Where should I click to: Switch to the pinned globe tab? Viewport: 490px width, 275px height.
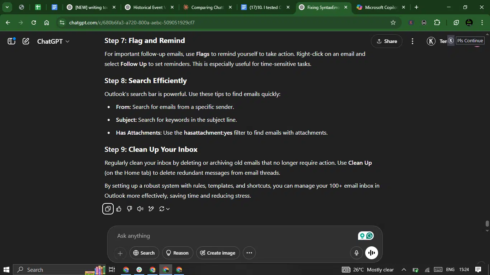point(21,7)
